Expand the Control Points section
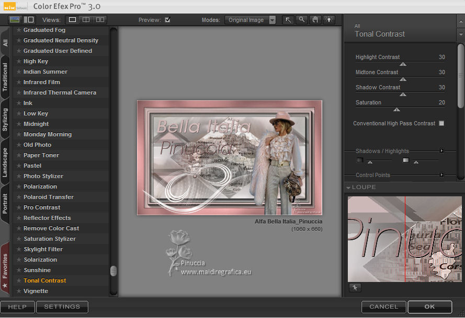The width and height of the screenshot is (465, 318). 441,175
